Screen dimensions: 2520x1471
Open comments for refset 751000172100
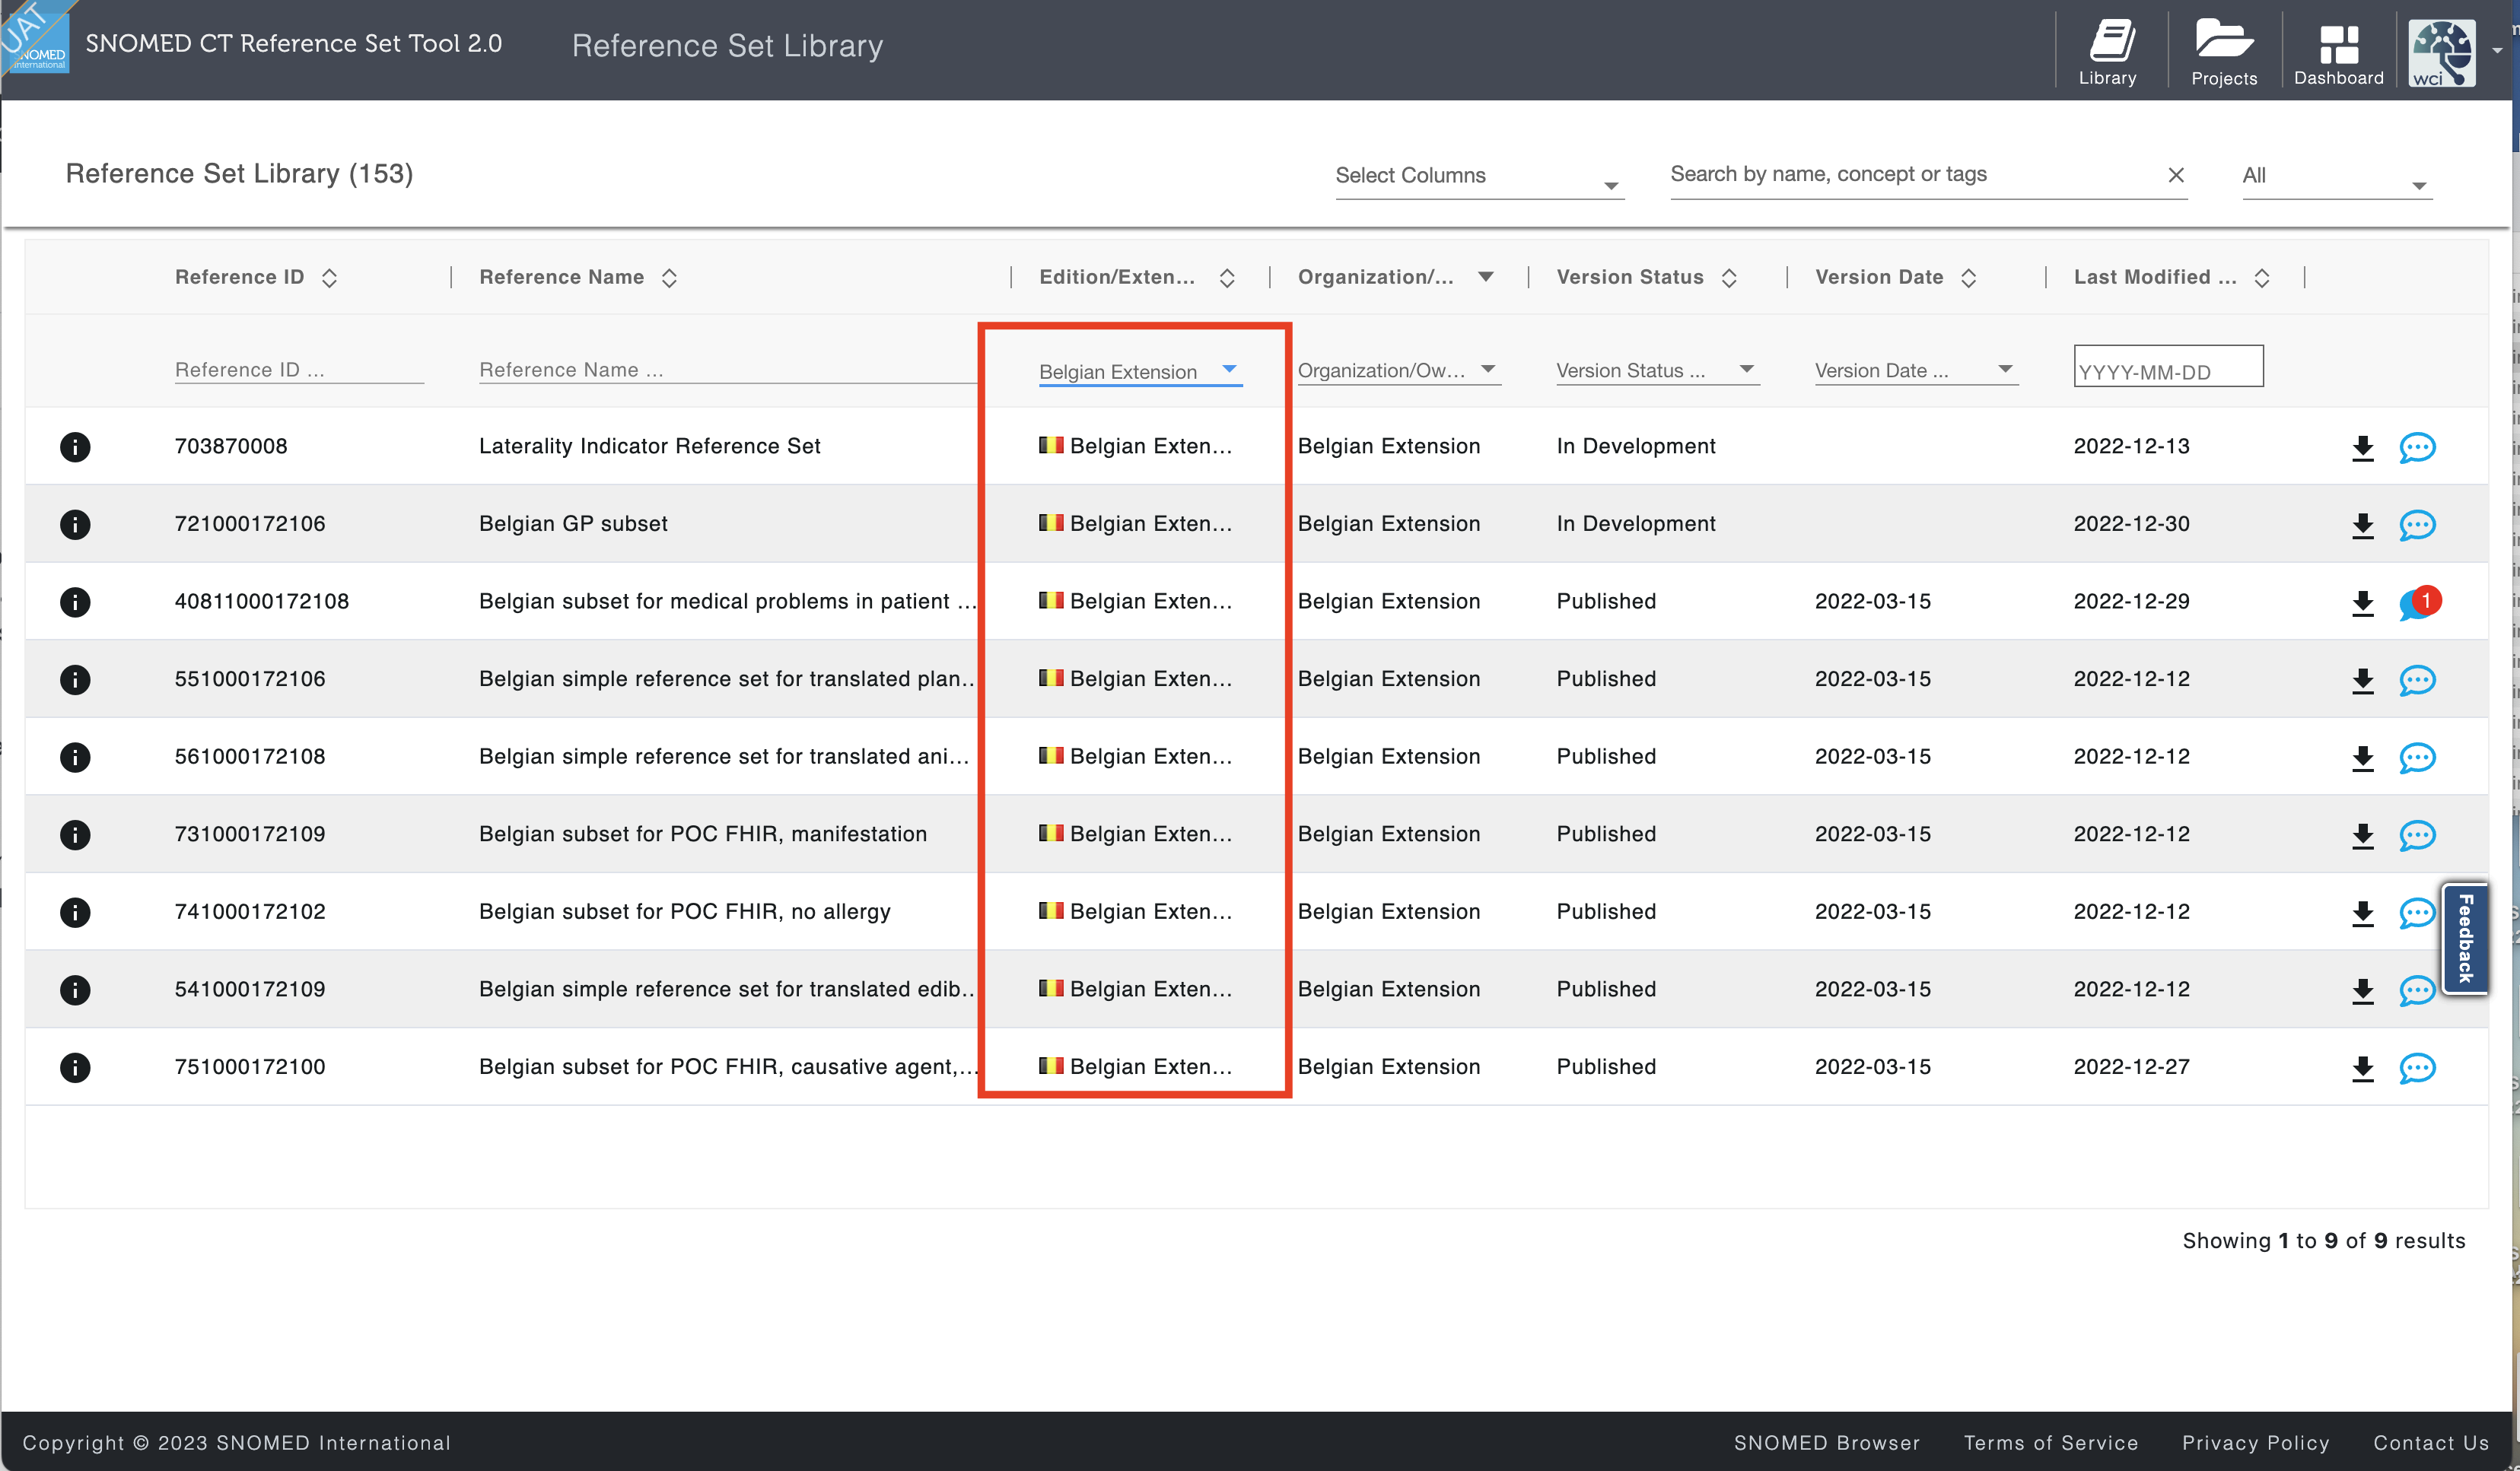[2417, 1069]
